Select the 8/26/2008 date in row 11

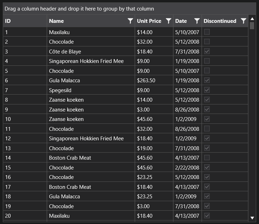pyautogui.click(x=188, y=129)
